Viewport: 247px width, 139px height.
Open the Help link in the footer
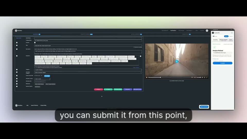tap(28, 106)
